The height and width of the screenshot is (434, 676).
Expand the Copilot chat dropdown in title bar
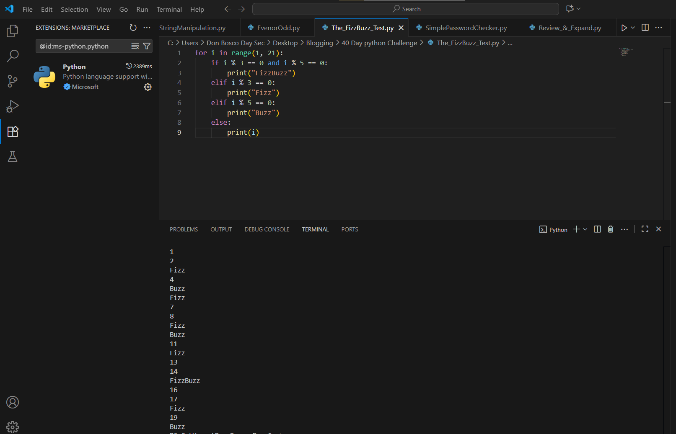(579, 9)
